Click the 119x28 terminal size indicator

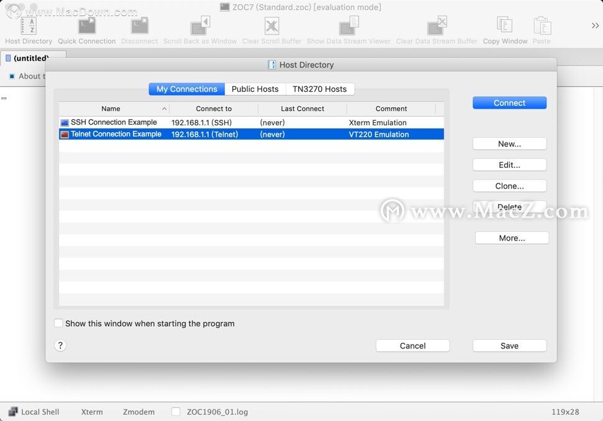coord(565,412)
